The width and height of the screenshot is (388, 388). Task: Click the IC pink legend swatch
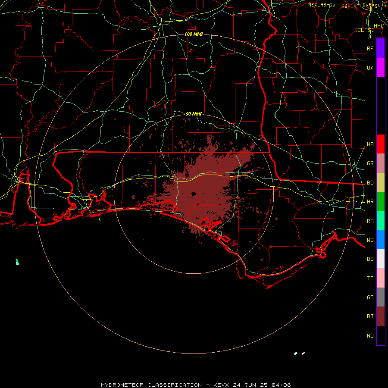381,278
